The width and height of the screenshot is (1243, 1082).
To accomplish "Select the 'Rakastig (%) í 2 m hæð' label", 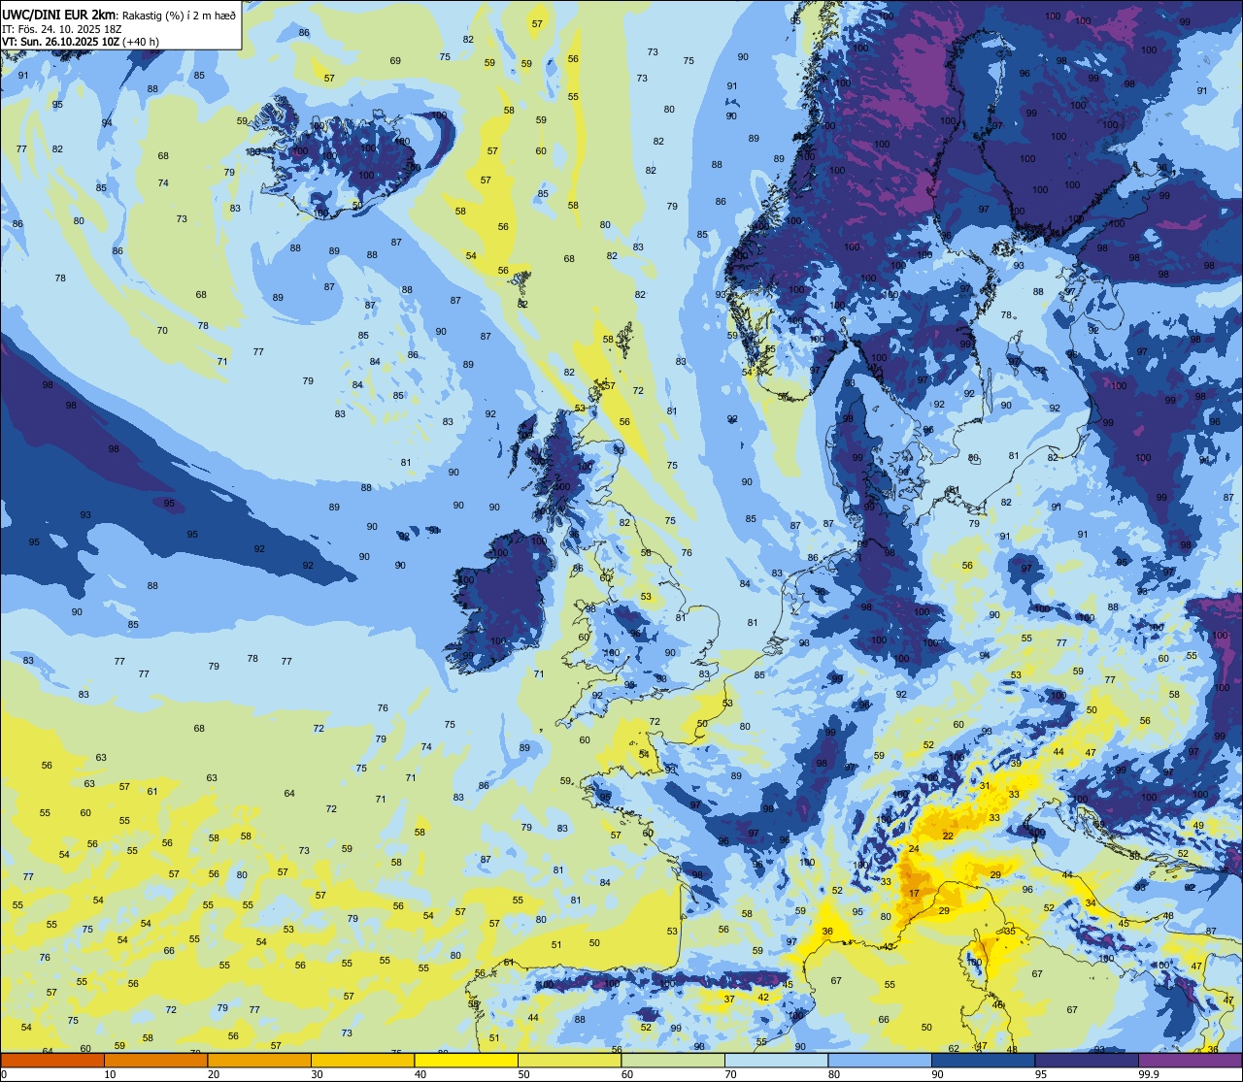I will pyautogui.click(x=179, y=15).
